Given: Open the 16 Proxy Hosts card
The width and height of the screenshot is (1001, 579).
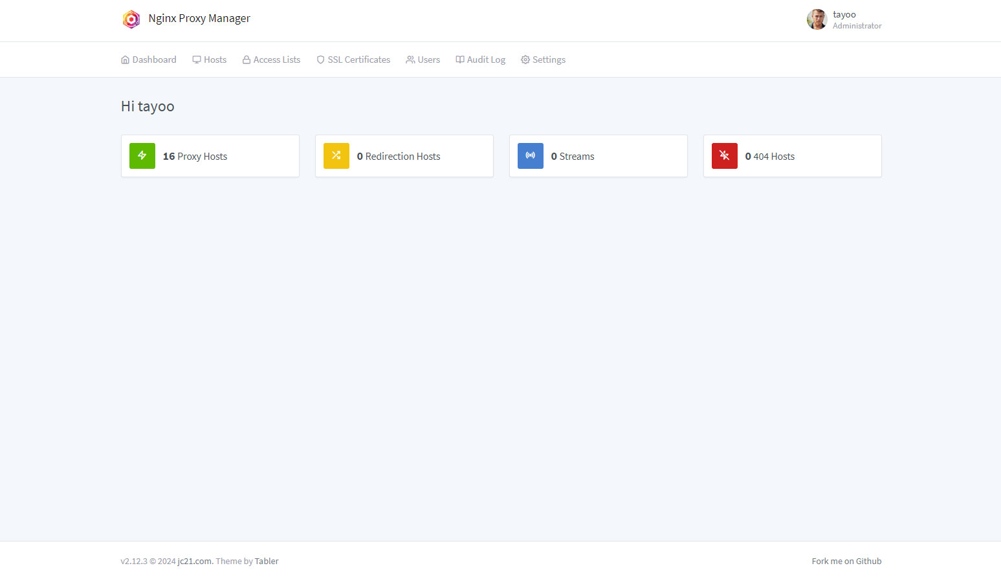Looking at the screenshot, I should click(210, 156).
